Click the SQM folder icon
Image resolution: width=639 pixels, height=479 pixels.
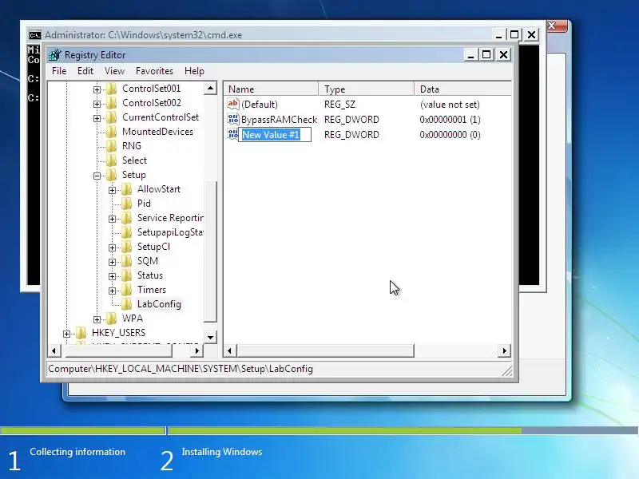127,261
